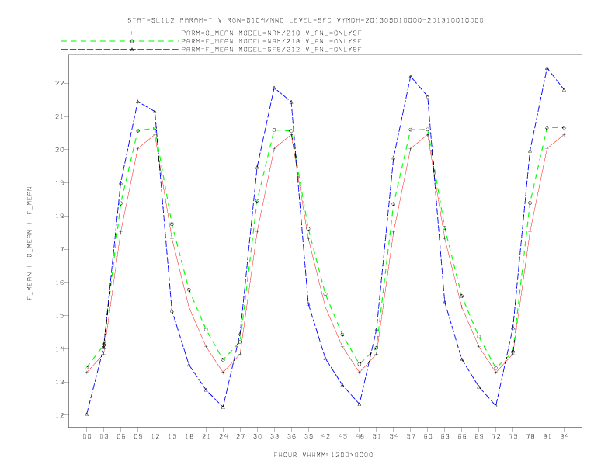Click x-axis forecast hour label 51
615x475 pixels.
point(377,436)
